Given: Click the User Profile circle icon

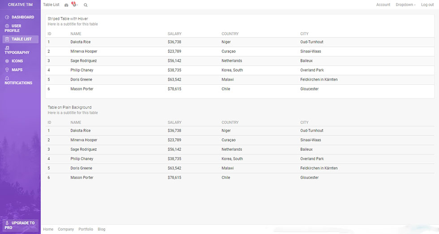Looking at the screenshot, I should pos(7,26).
